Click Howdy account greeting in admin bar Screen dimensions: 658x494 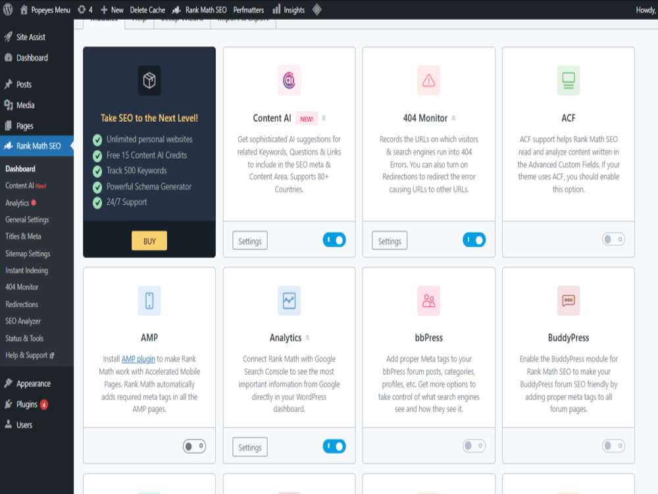pos(646,10)
